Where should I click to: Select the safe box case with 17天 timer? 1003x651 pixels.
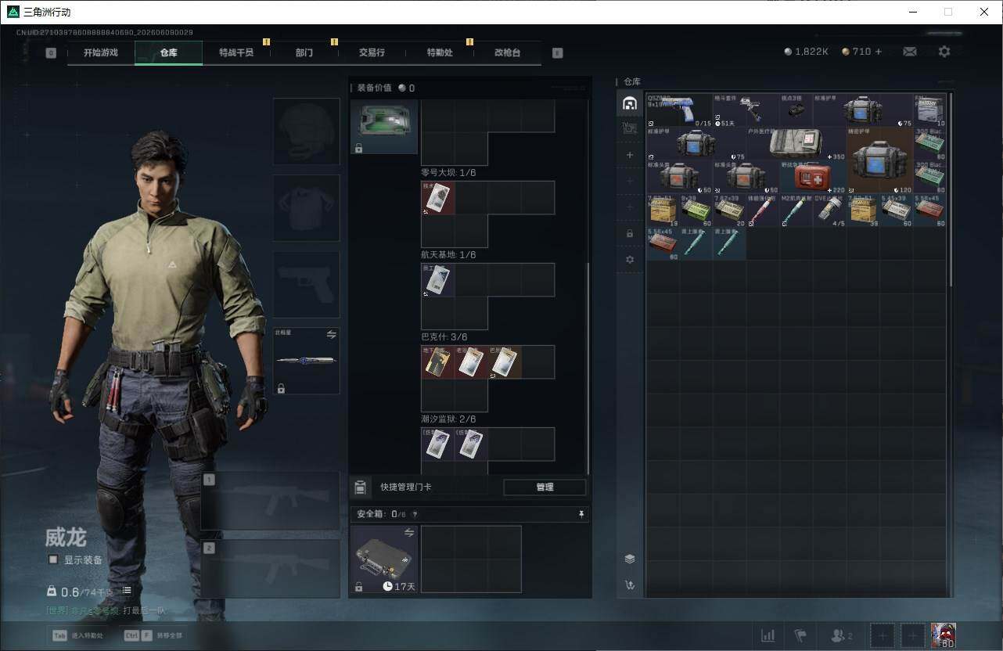(383, 559)
